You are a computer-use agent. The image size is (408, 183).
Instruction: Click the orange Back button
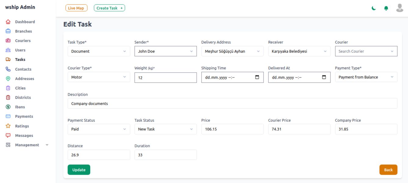(x=388, y=170)
